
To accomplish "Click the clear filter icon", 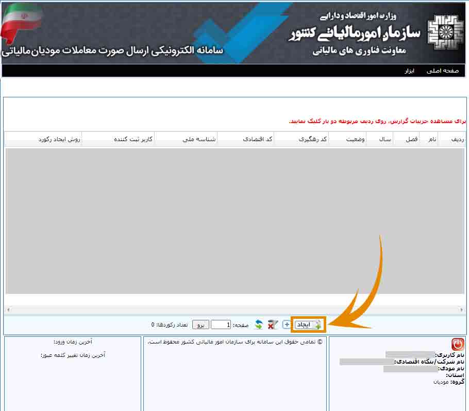I will pyautogui.click(x=273, y=324).
